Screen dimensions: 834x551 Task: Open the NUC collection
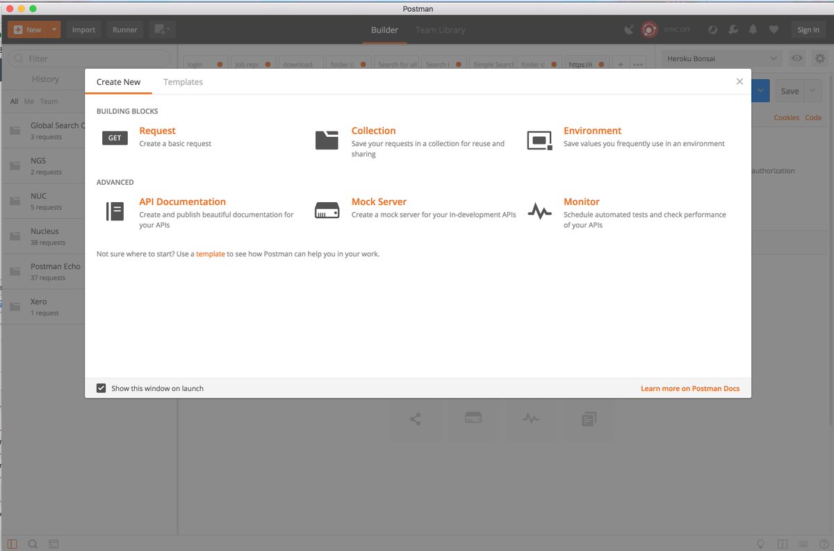tap(44, 201)
